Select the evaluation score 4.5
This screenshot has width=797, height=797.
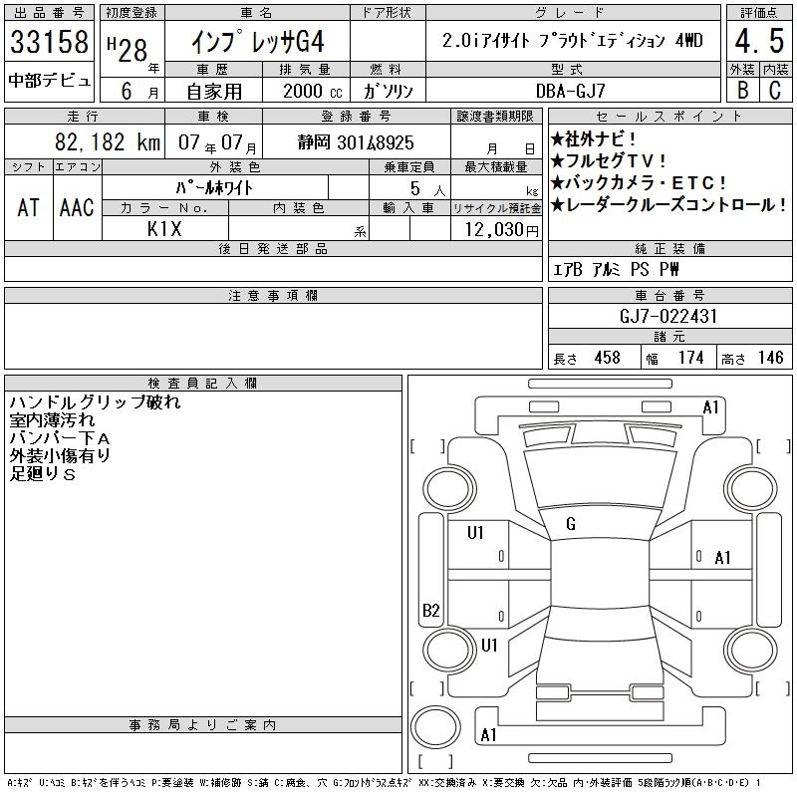click(x=759, y=41)
